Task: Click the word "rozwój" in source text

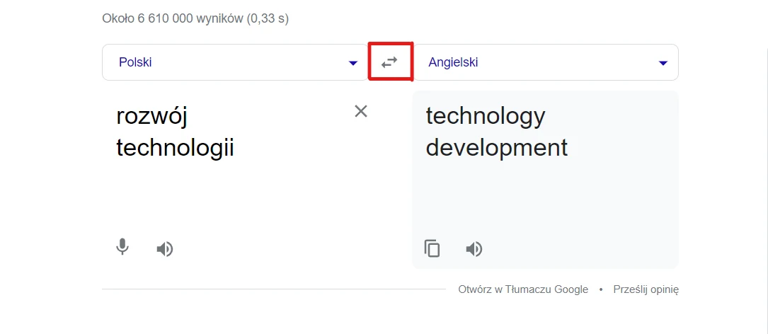Action: coord(151,116)
